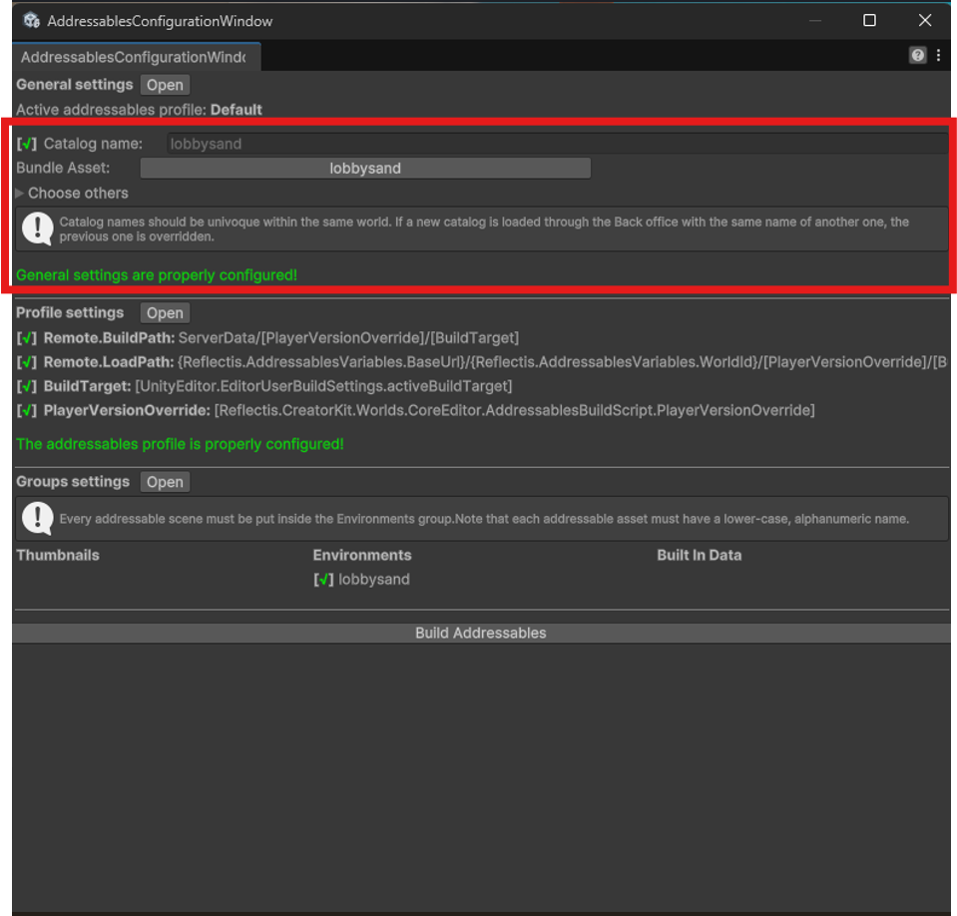Click the green checkmark next to Catalog name
This screenshot has width=957, height=916.
(27, 144)
